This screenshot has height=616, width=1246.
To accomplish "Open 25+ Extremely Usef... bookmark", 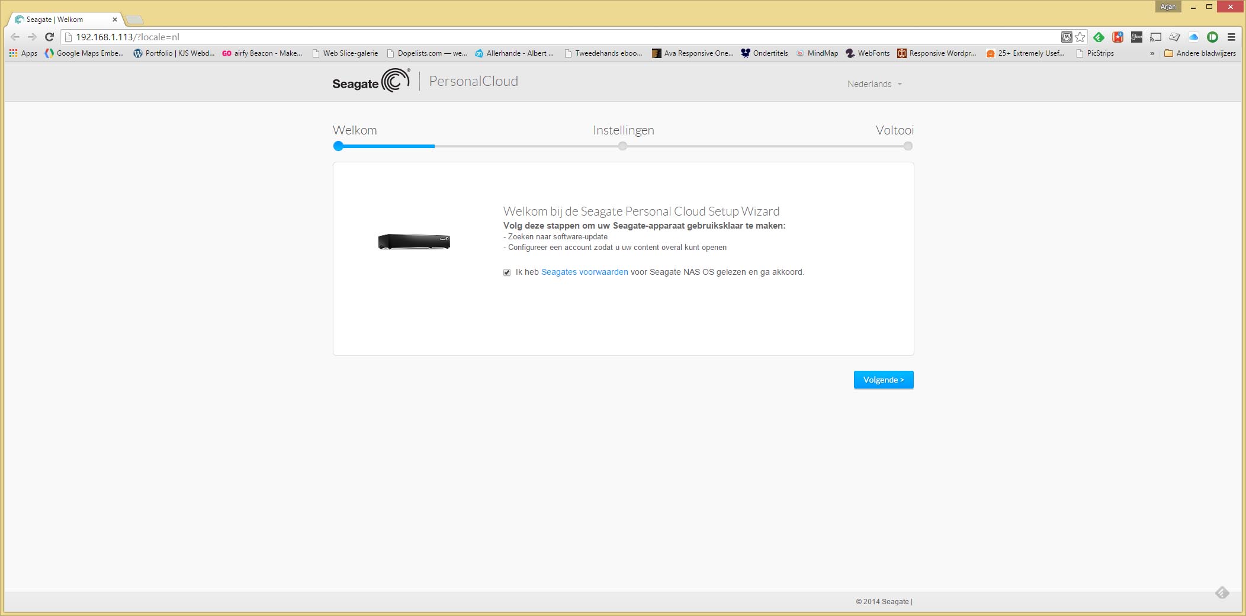I will click(x=1025, y=53).
